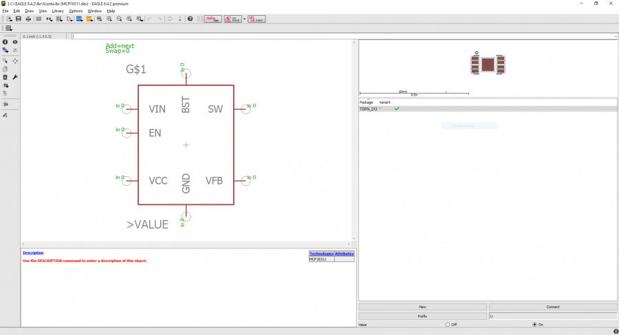Set Value radio button to On
This screenshot has height=335, width=619.
pyautogui.click(x=534, y=324)
